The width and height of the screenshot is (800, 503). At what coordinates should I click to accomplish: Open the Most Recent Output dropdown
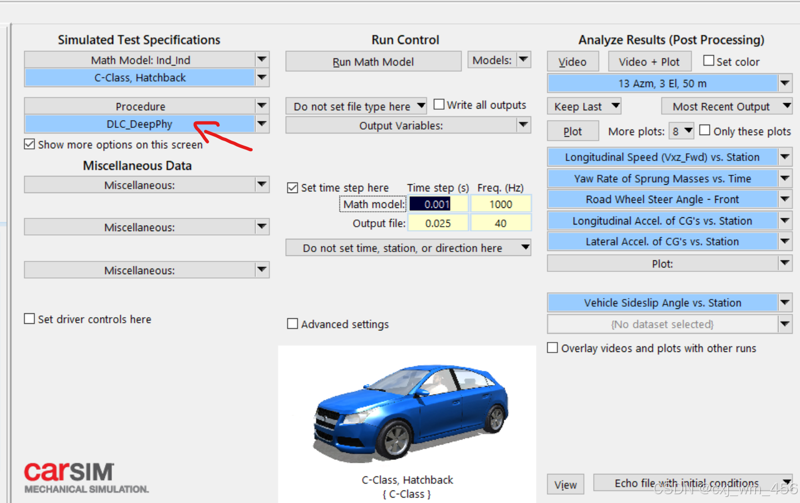[x=727, y=106]
